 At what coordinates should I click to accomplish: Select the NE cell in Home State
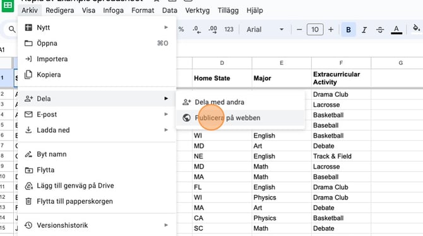222,156
